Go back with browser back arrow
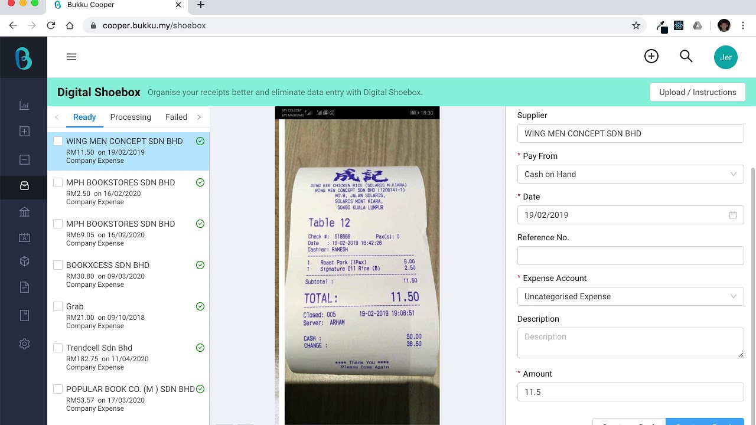This screenshot has width=756, height=425. 13,25
